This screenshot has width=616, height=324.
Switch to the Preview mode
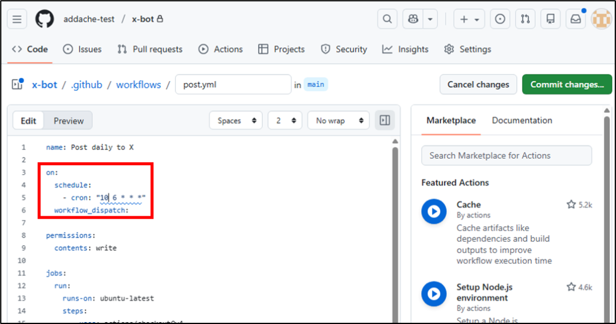[69, 121]
